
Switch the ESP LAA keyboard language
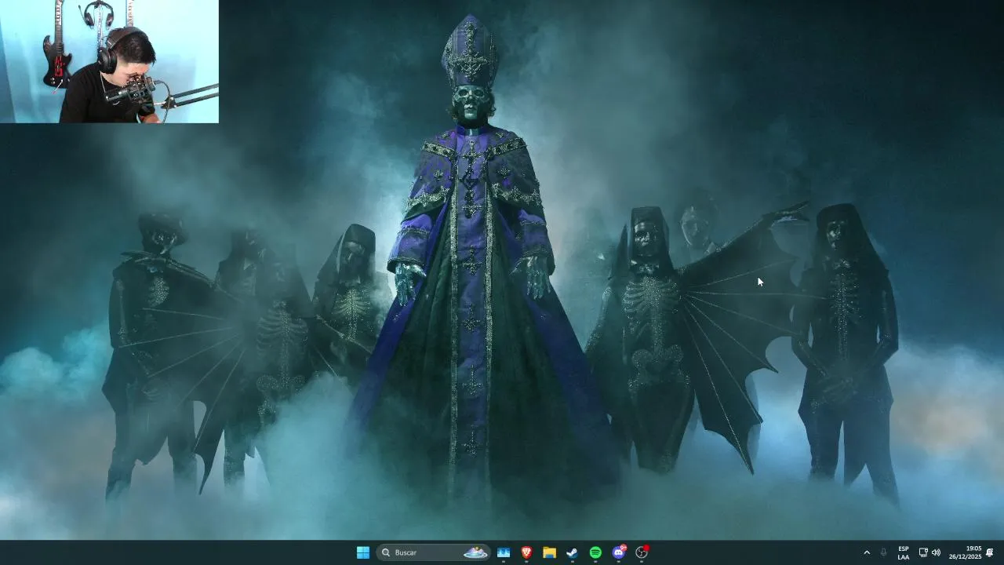click(x=904, y=552)
